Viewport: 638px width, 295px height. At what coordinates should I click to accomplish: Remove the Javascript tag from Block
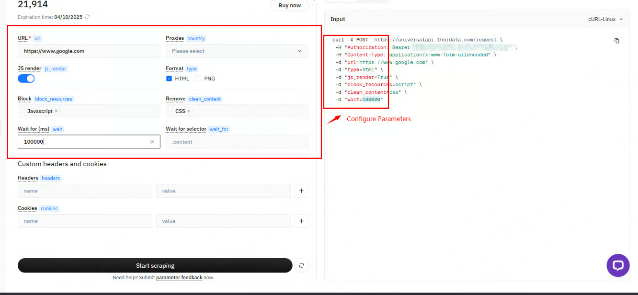56,111
